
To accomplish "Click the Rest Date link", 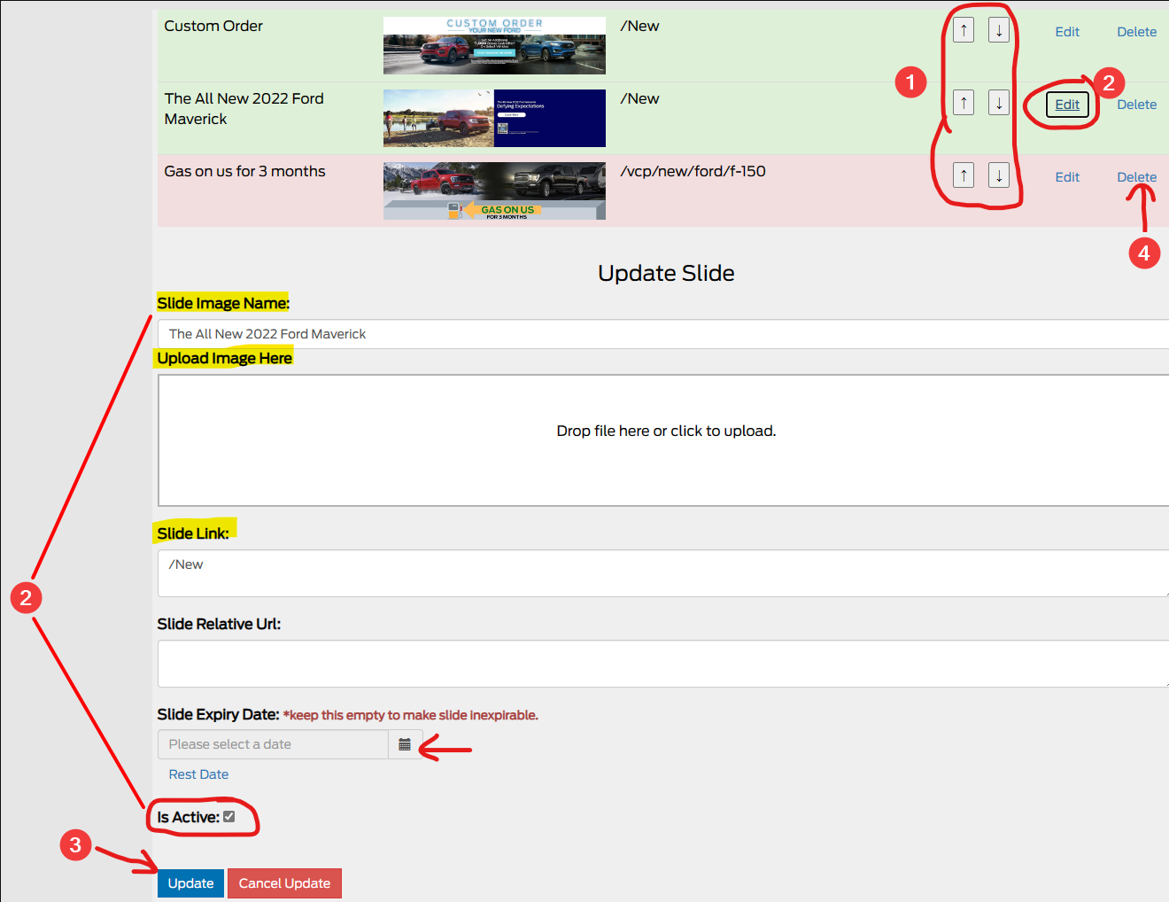I will click(198, 774).
